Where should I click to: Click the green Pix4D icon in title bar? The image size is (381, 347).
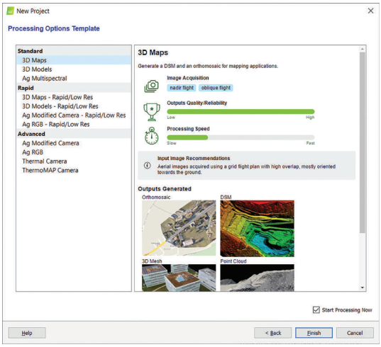[11, 11]
